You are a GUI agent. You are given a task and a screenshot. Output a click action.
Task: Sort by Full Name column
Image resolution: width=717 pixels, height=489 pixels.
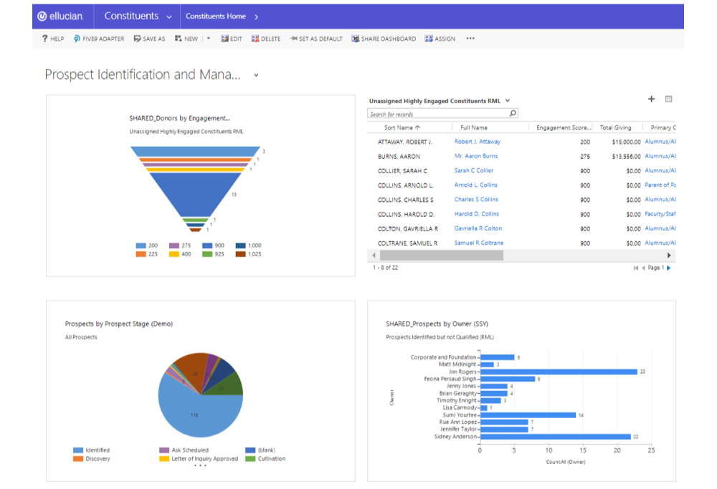click(474, 128)
